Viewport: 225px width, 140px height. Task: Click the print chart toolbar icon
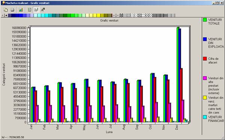pyautogui.click(x=13, y=10)
